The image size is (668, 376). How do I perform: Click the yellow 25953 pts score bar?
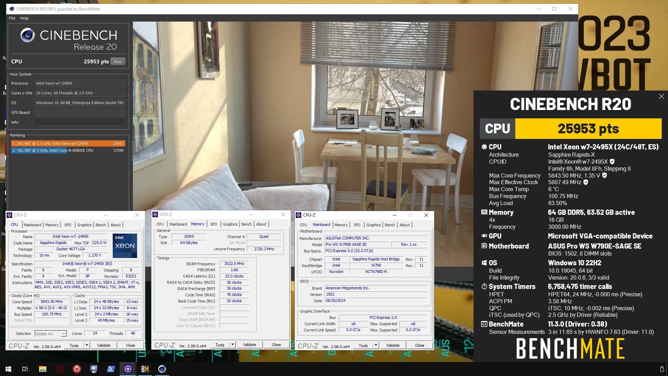(588, 128)
